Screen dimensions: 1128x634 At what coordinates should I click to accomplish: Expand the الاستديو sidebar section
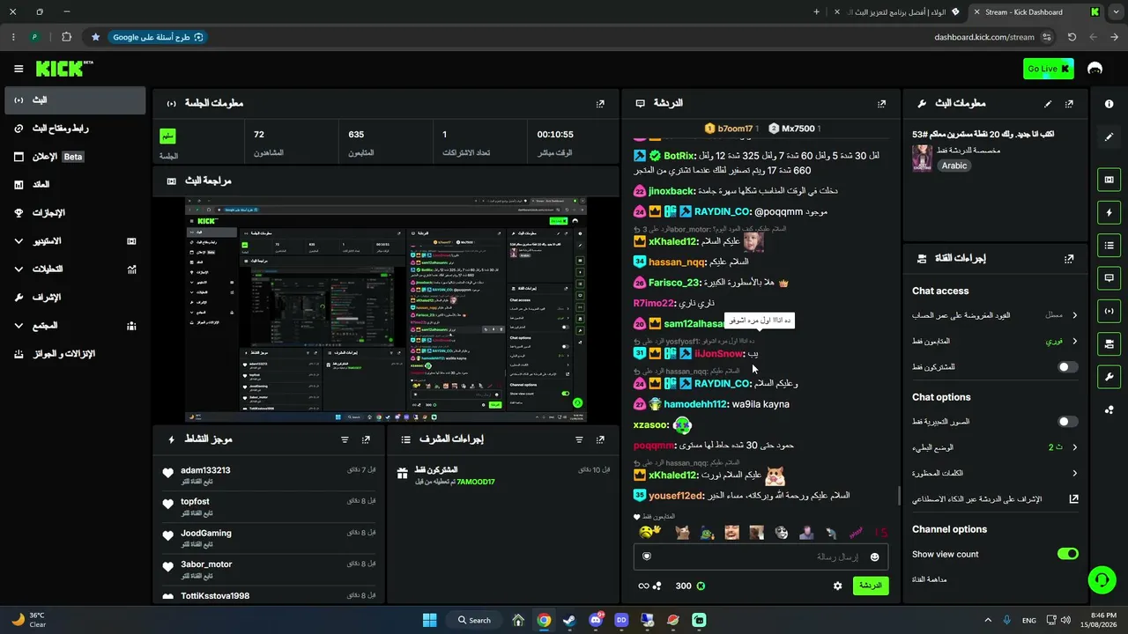pyautogui.click(x=75, y=241)
